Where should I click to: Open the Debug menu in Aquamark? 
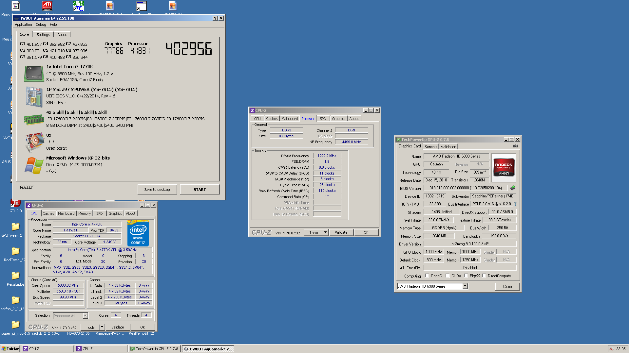(x=41, y=25)
